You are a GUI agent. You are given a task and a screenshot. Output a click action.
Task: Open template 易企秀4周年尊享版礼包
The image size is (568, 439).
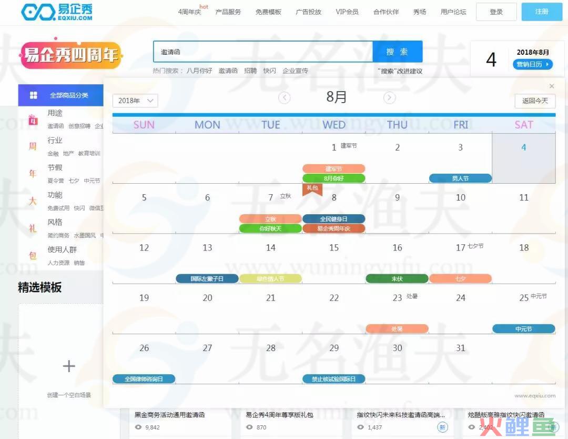(279, 415)
